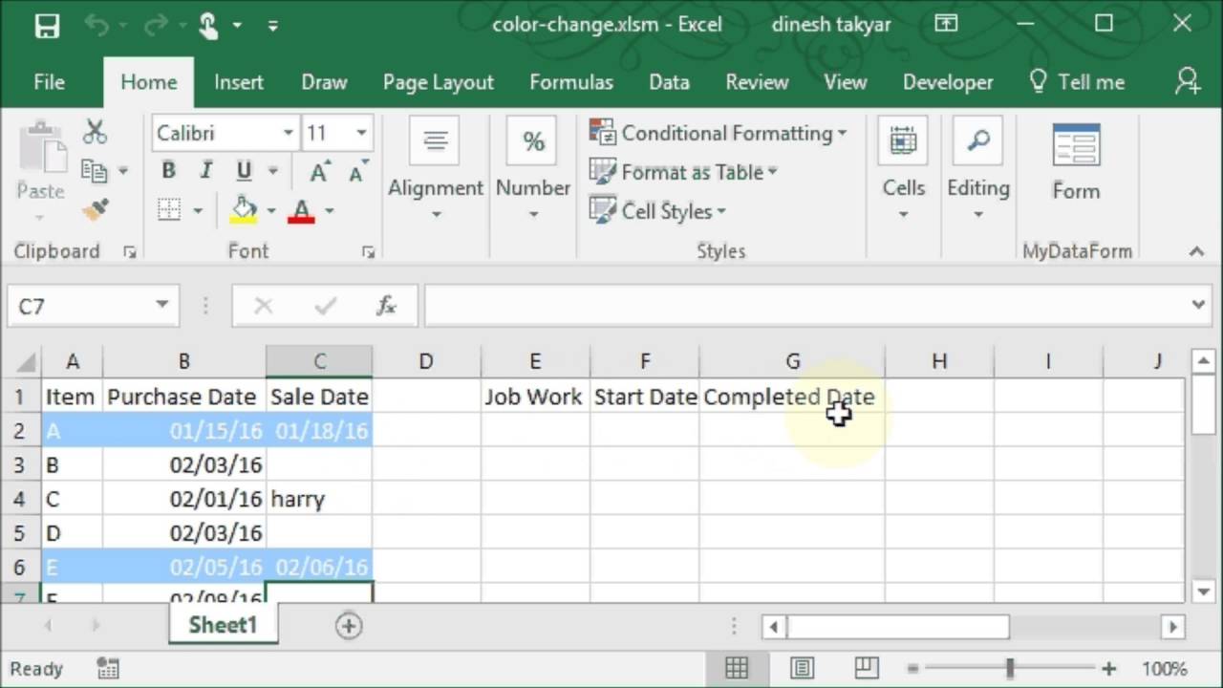Screen dimensions: 1223x688
Task: Open Clipboard pane dialog launcher
Action: 130,252
